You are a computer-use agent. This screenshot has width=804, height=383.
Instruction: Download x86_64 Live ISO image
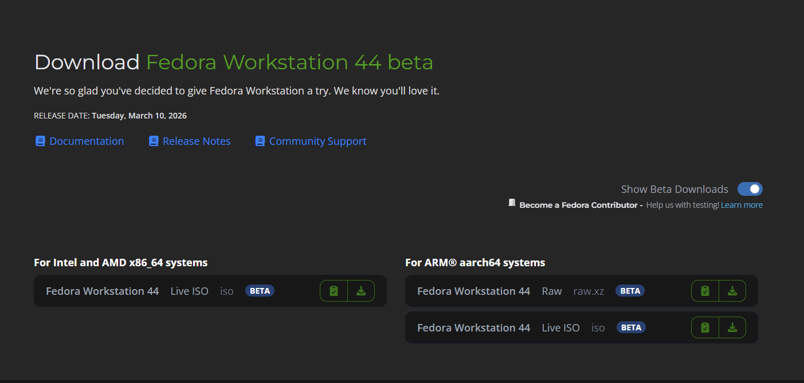pyautogui.click(x=361, y=291)
